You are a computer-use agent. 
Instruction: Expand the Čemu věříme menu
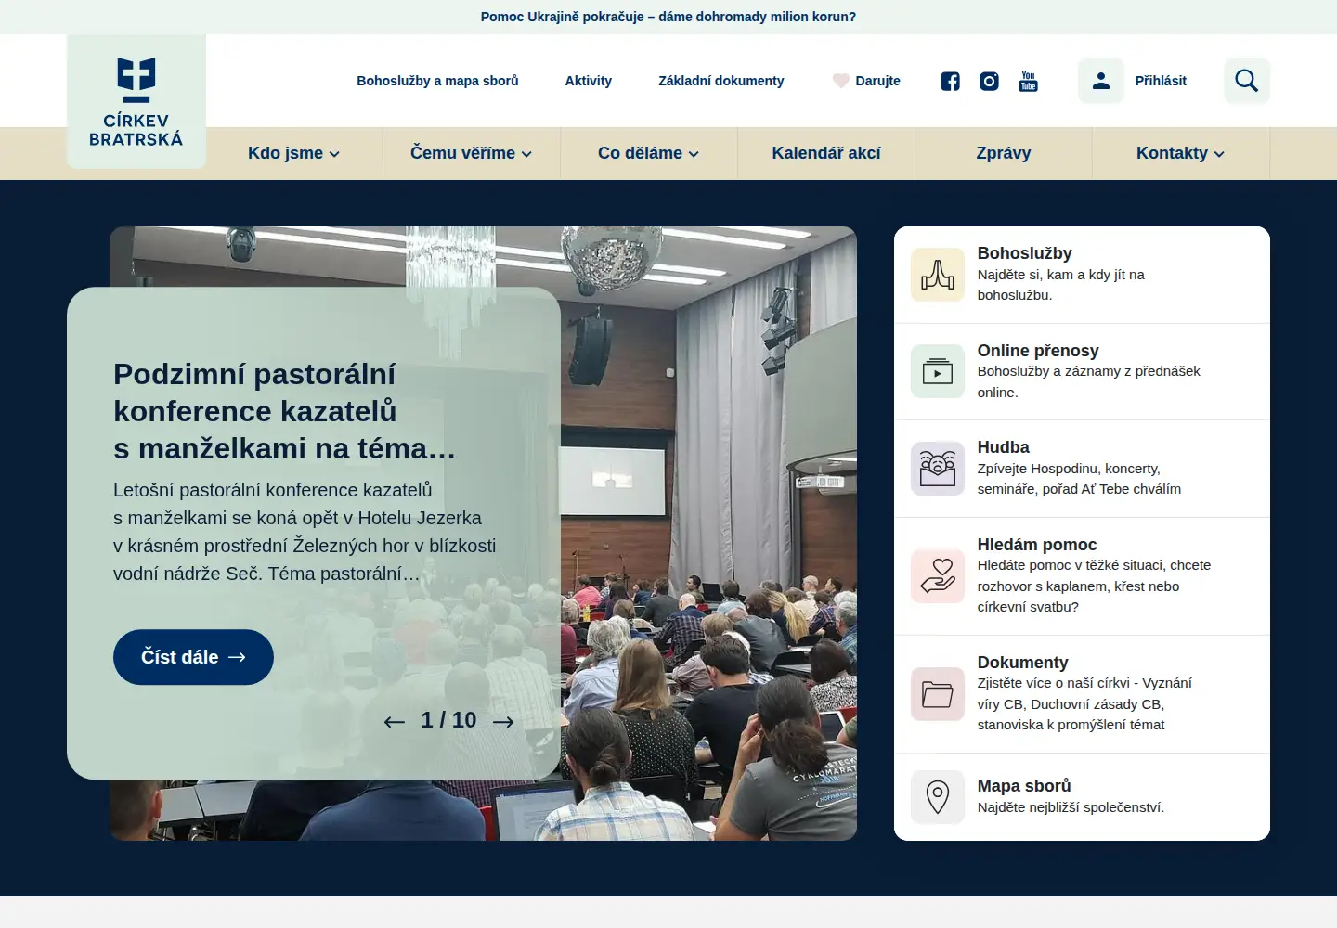[x=471, y=153]
